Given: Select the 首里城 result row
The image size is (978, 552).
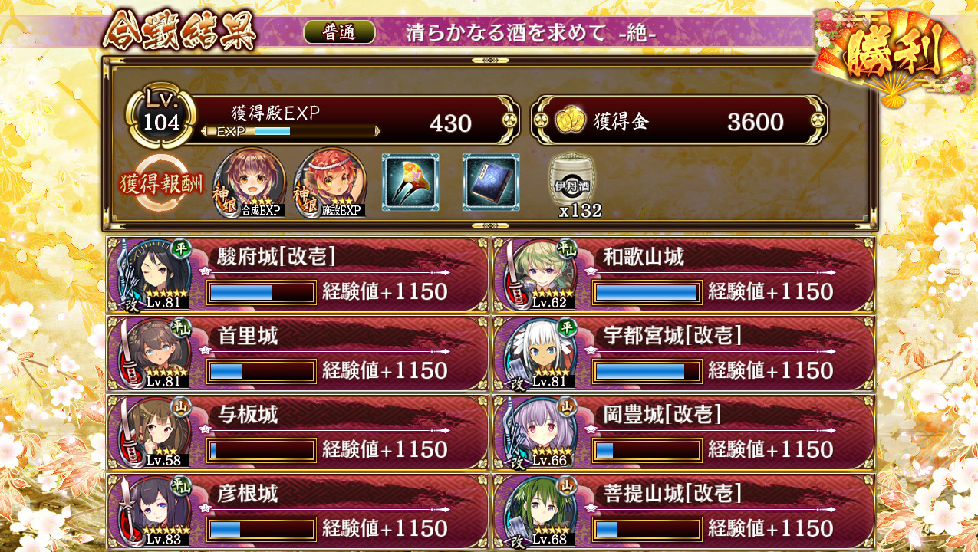Looking at the screenshot, I should coord(298,353).
